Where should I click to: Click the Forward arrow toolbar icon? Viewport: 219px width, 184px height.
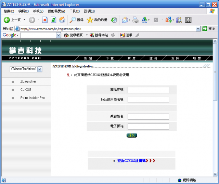point(32,20)
